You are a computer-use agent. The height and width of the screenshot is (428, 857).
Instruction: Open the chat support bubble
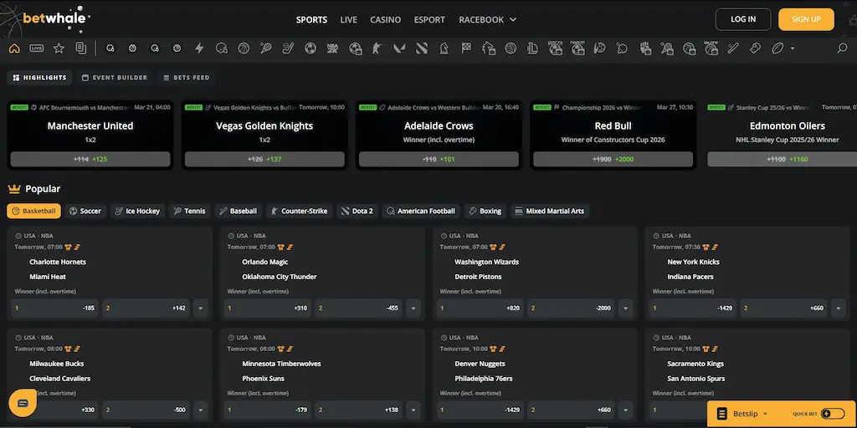[x=23, y=403]
